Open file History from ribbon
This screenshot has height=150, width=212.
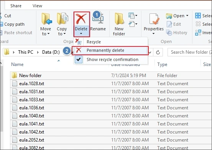177,33
